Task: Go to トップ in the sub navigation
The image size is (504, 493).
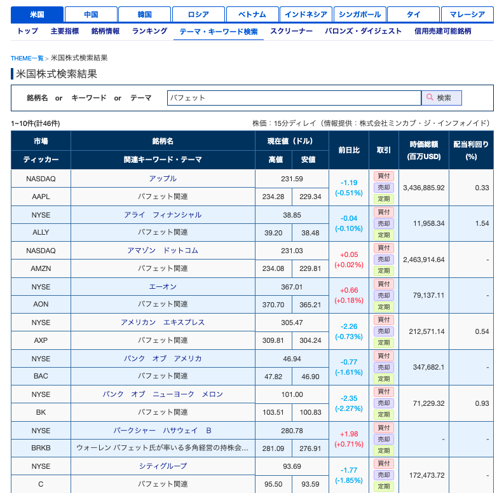Action: 27,31
